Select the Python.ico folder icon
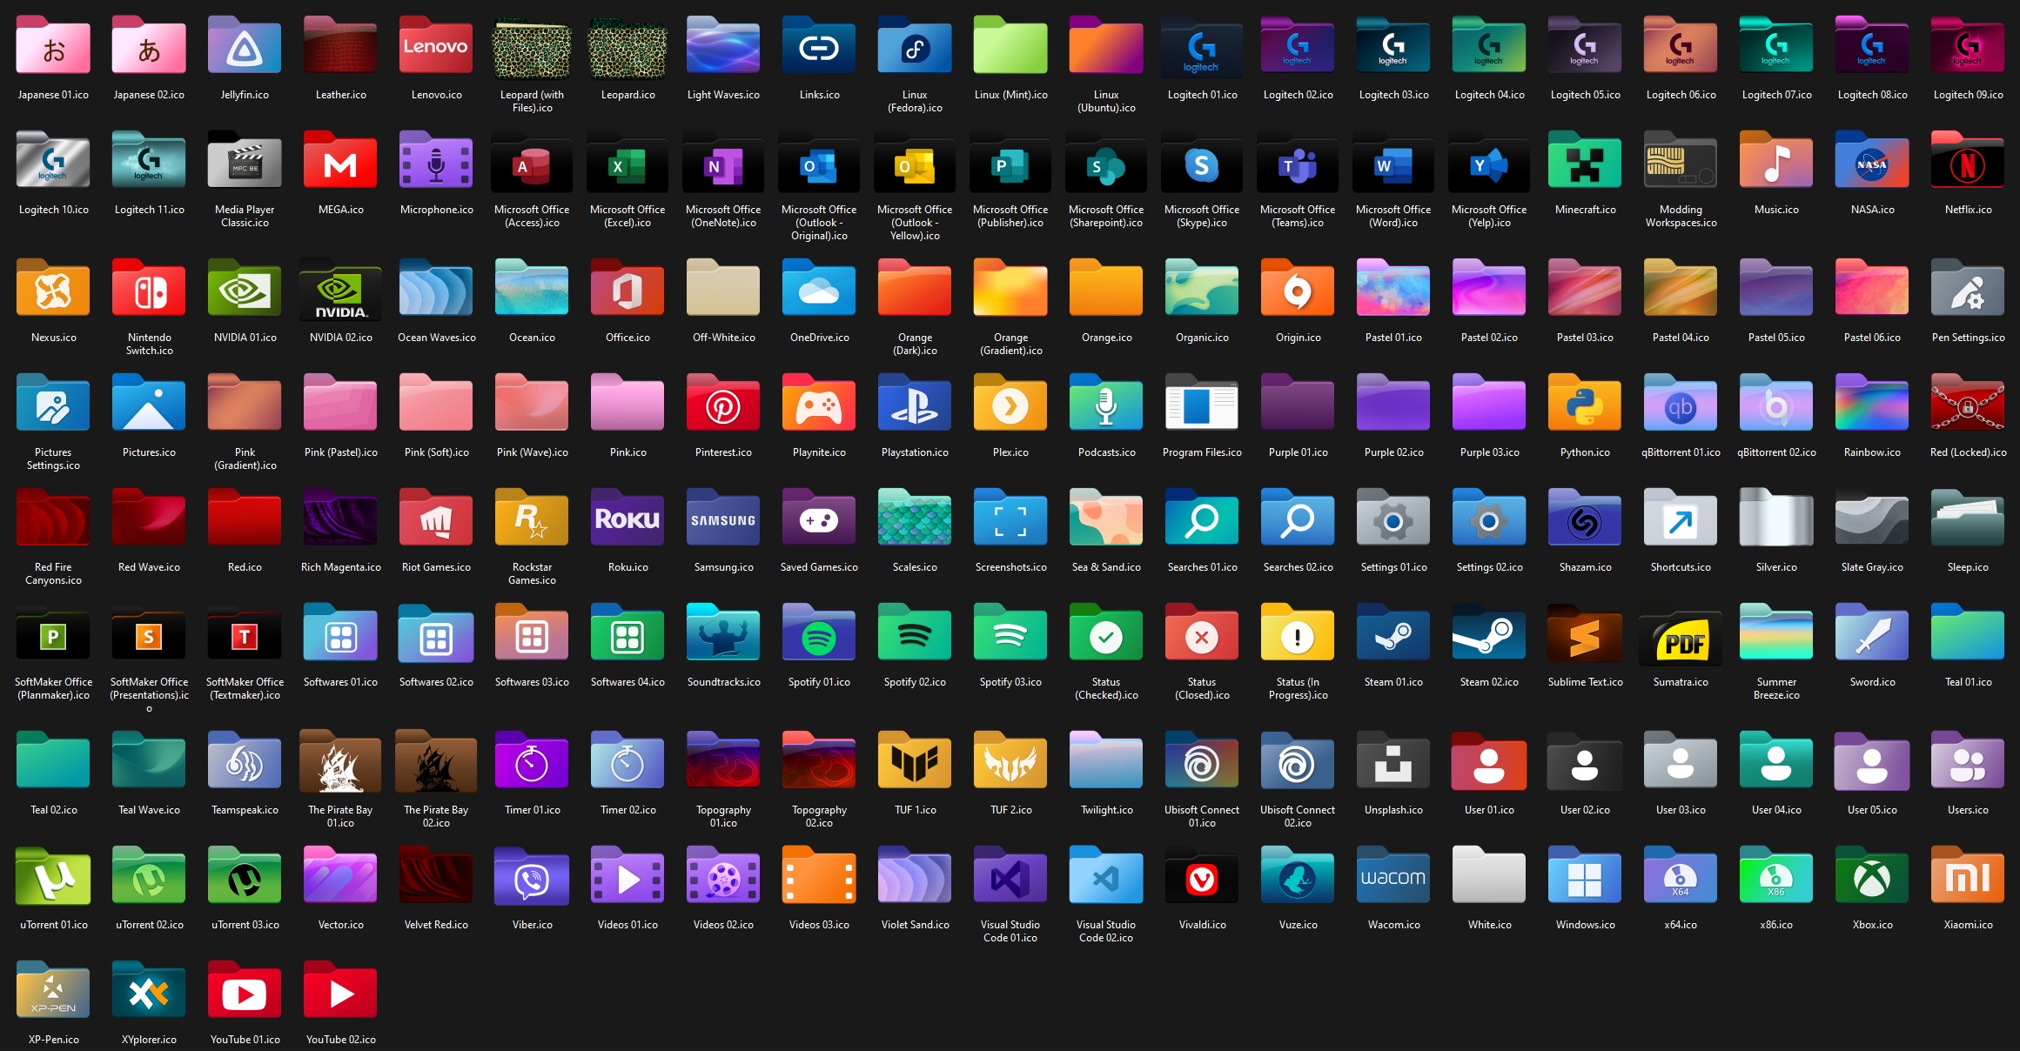 tap(1584, 405)
